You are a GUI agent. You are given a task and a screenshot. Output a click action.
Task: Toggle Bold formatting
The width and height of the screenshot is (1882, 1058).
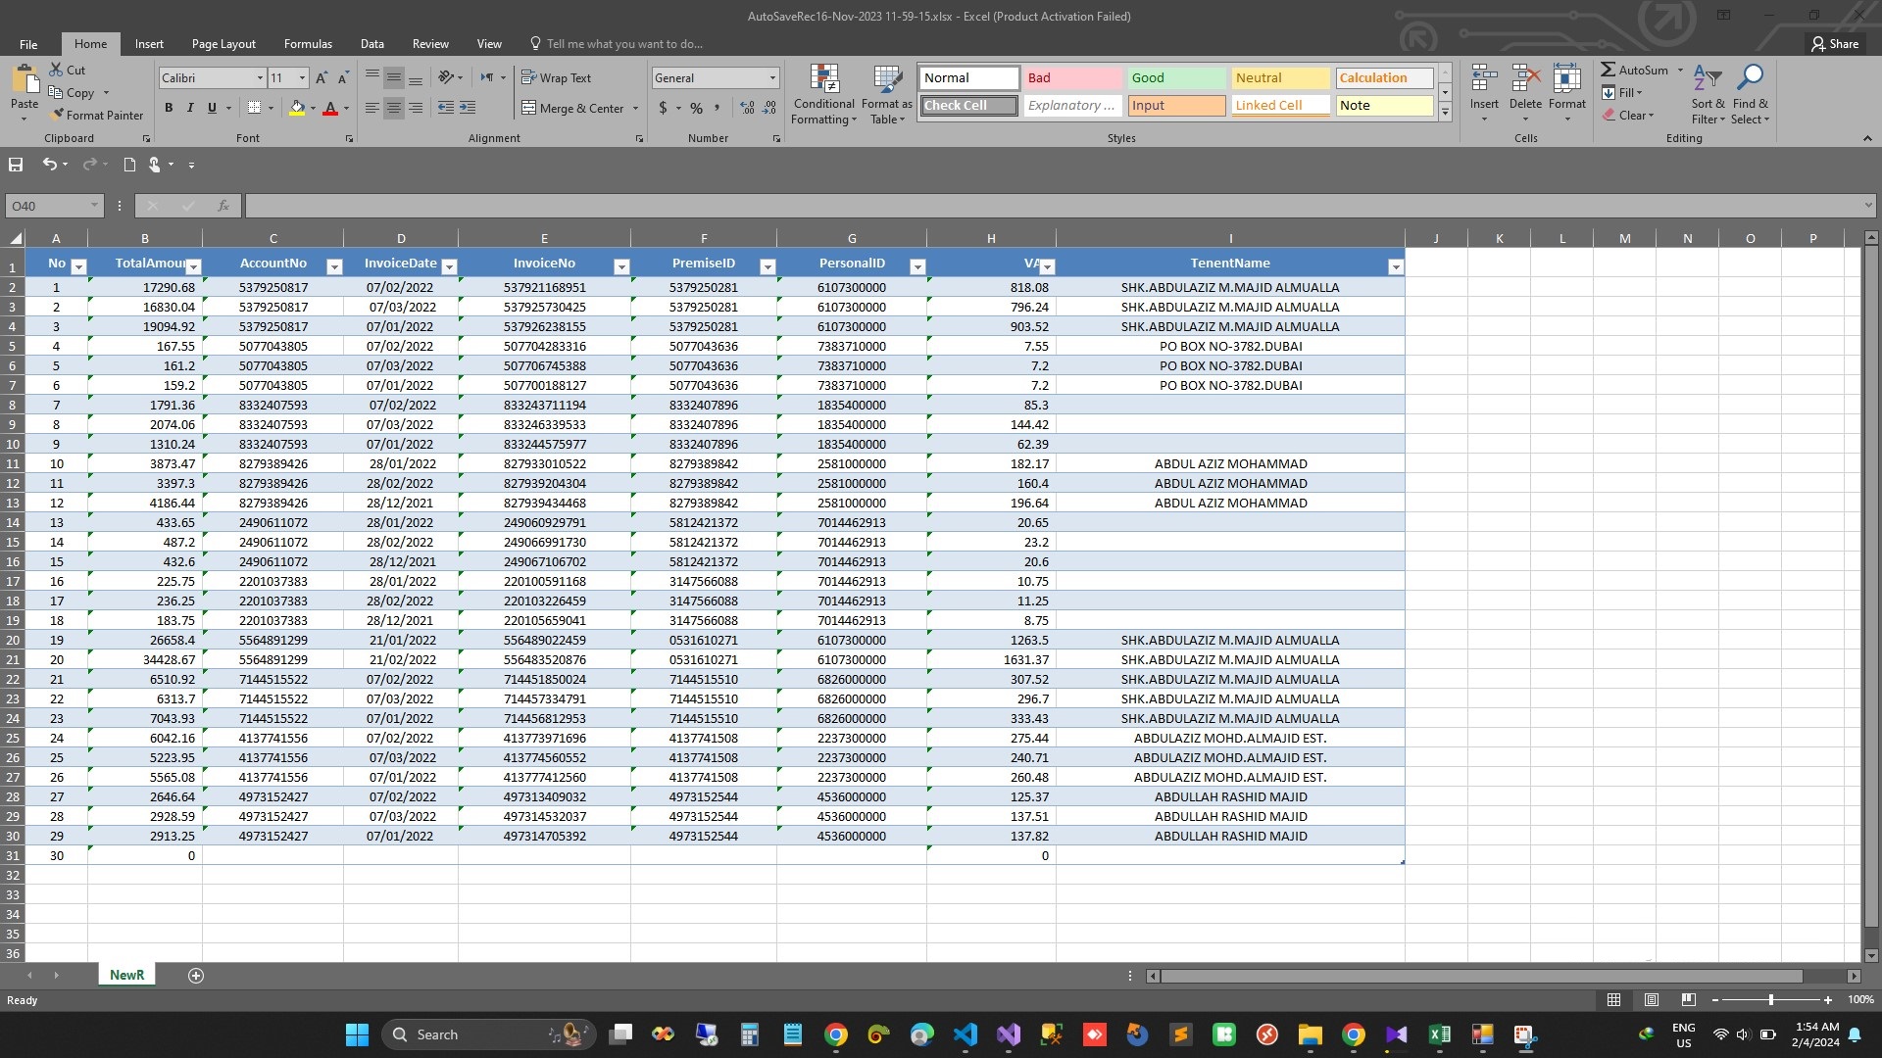169,108
